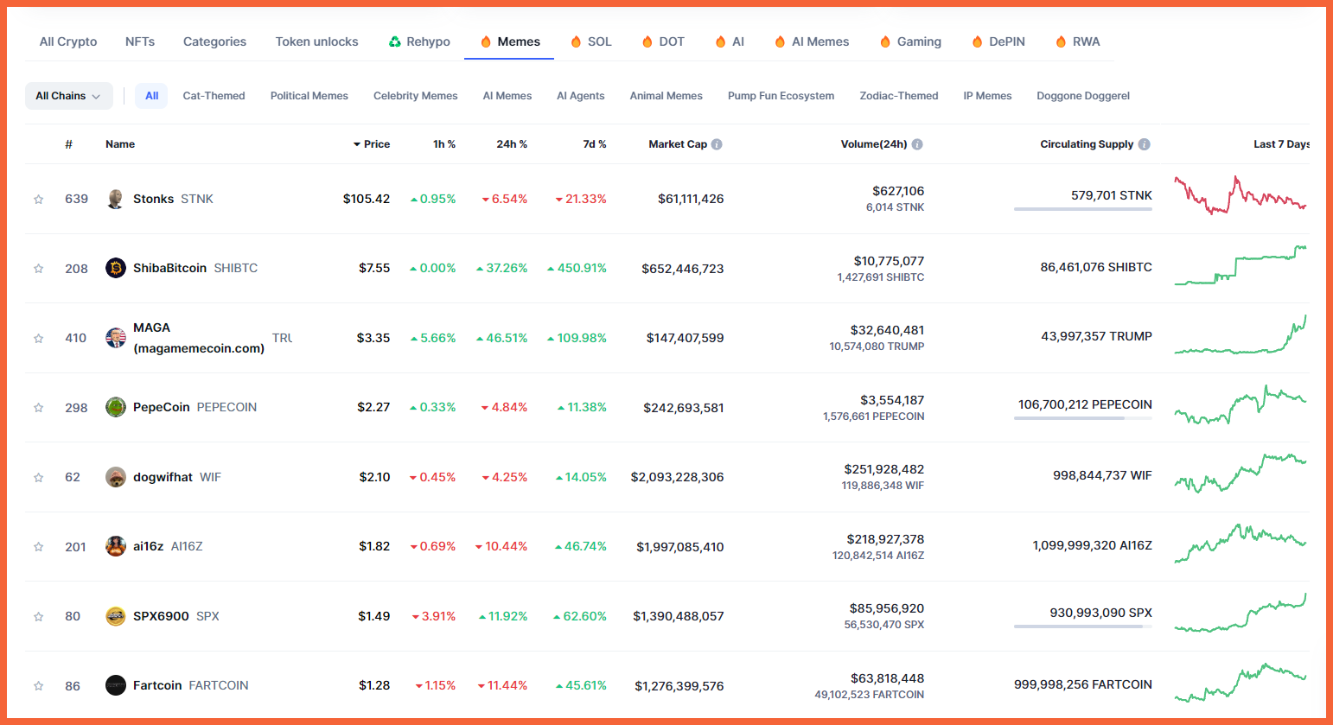Open the dogwifhat coin page link
The height and width of the screenshot is (725, 1333).
coord(177,477)
